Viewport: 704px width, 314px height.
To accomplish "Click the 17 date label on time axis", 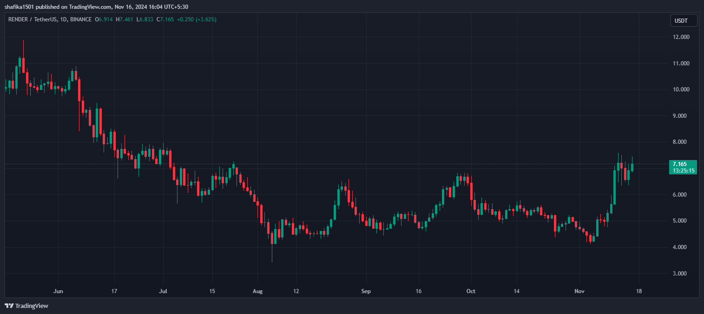I will (x=114, y=291).
